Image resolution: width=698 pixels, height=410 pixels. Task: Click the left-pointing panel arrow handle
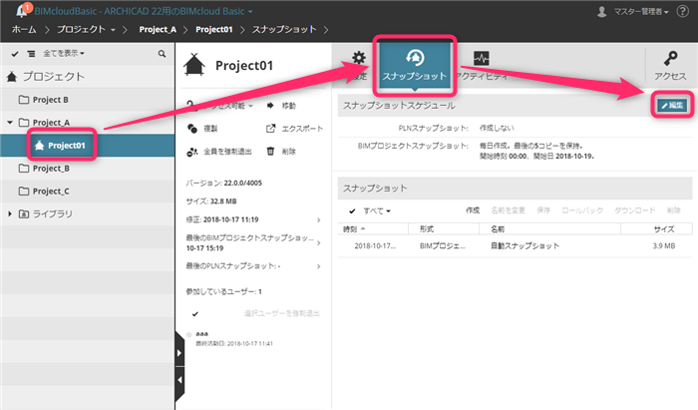pyautogui.click(x=179, y=380)
